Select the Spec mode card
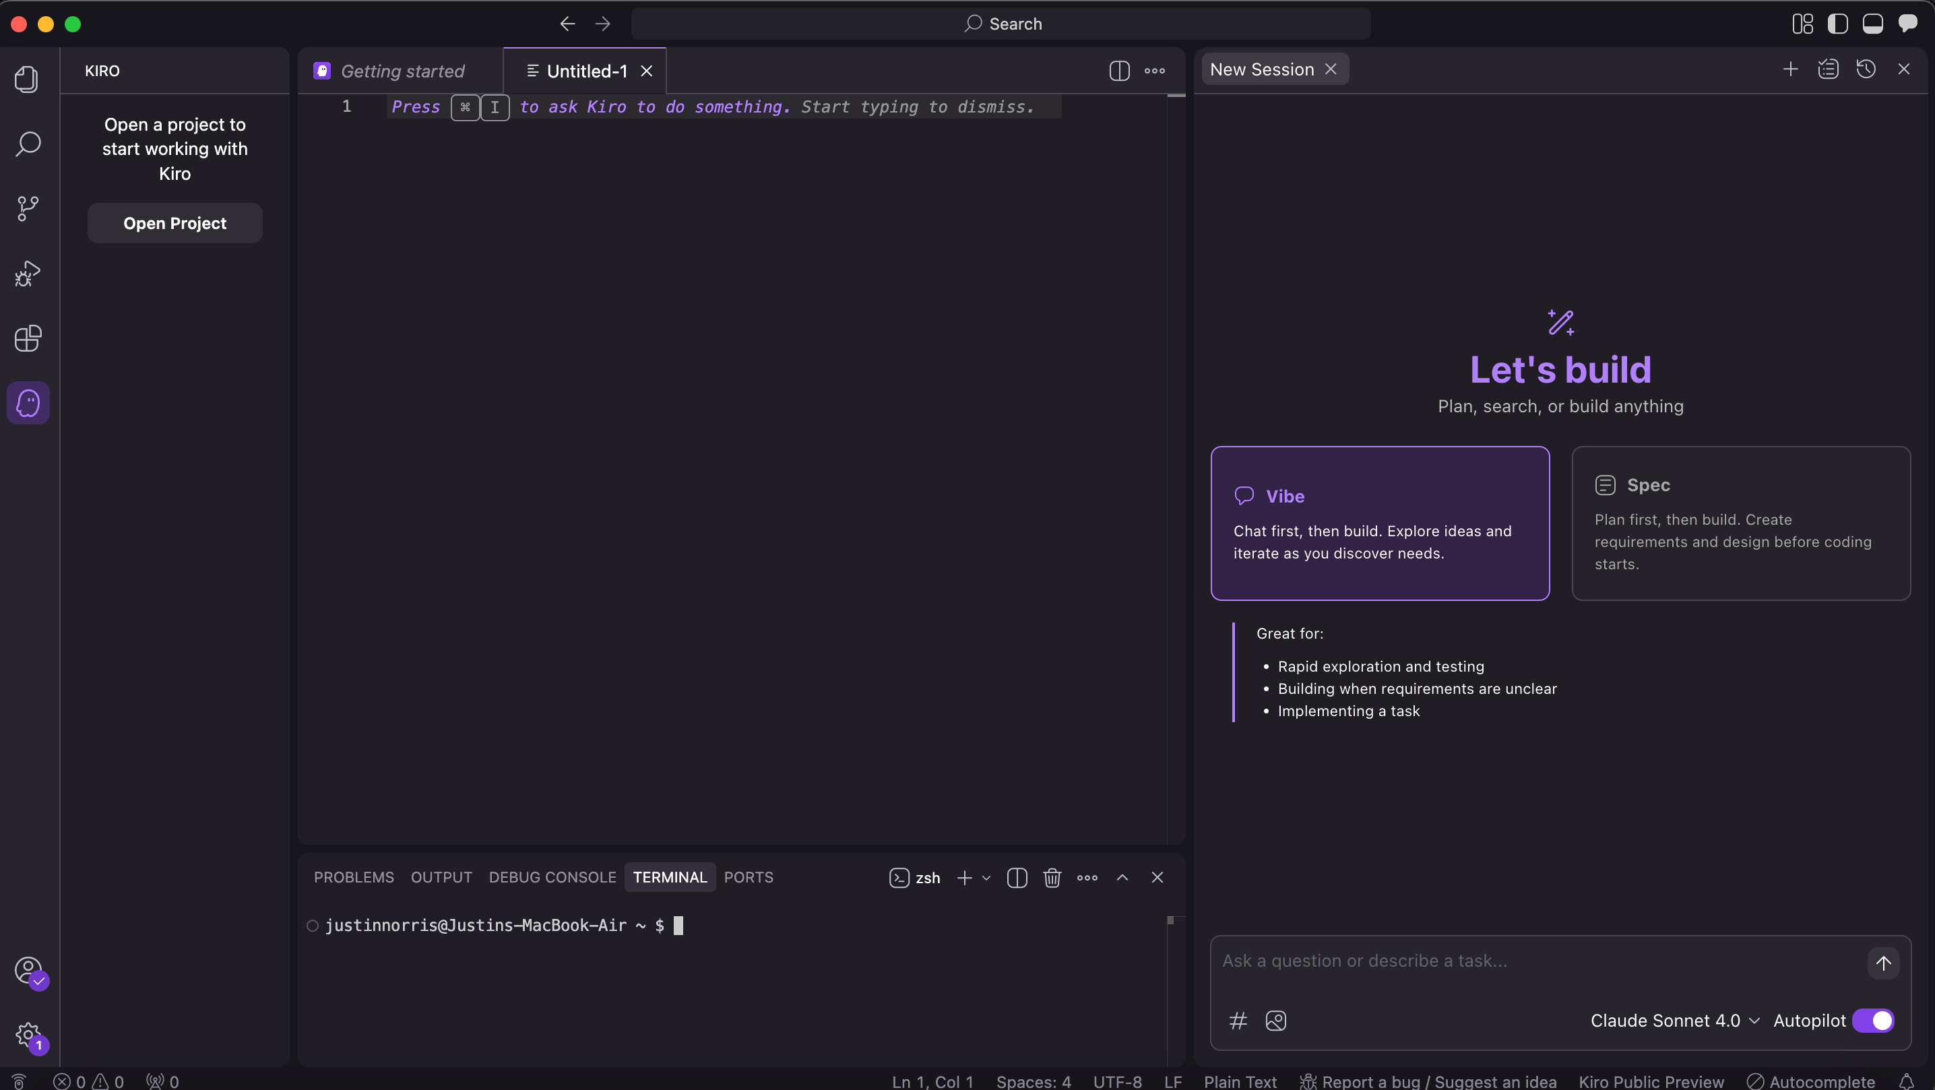Screen dimensions: 1935x1090 click(x=1740, y=523)
